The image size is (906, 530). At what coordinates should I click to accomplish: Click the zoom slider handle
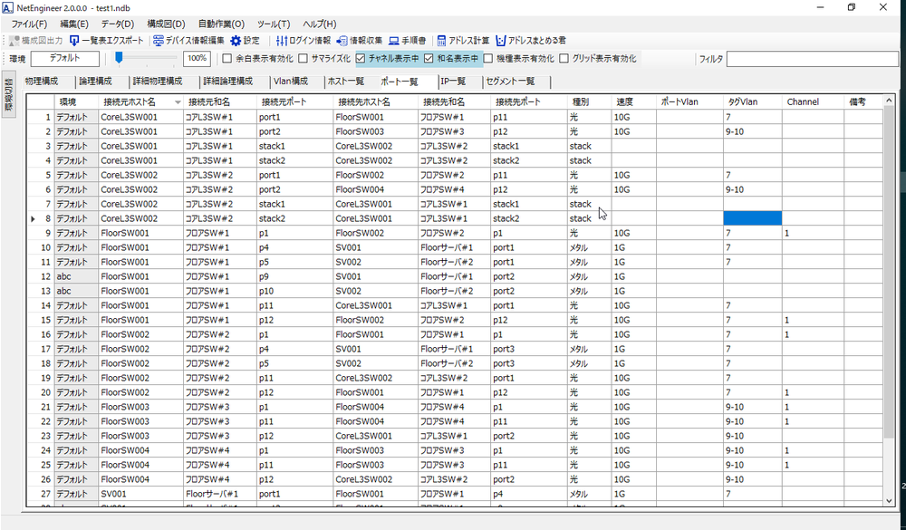coord(118,59)
